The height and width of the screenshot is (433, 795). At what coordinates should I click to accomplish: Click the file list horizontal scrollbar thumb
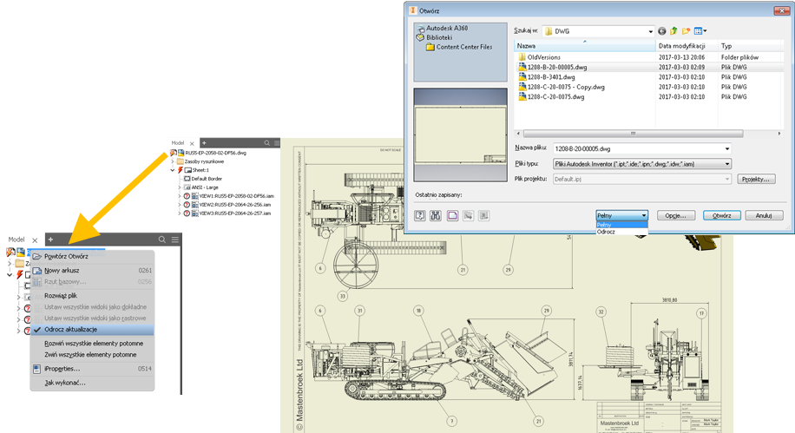633,134
